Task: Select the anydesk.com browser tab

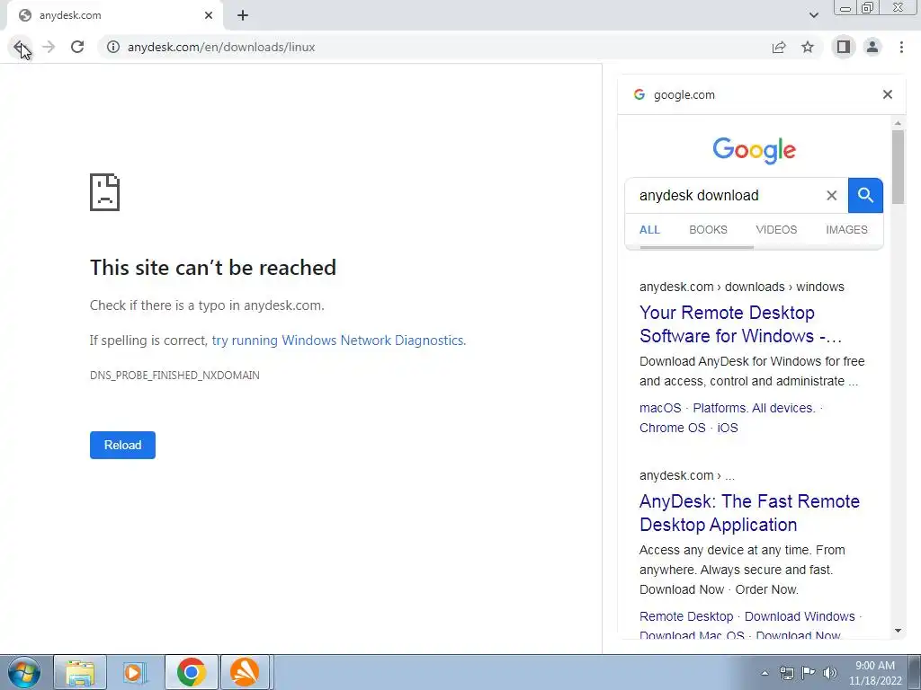Action: point(114,16)
